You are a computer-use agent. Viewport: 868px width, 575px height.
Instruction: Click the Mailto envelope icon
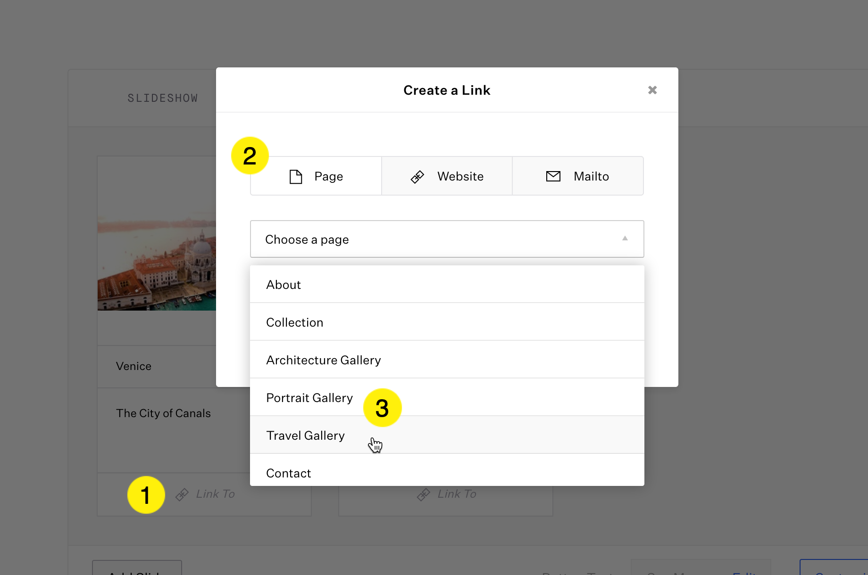[x=553, y=176]
